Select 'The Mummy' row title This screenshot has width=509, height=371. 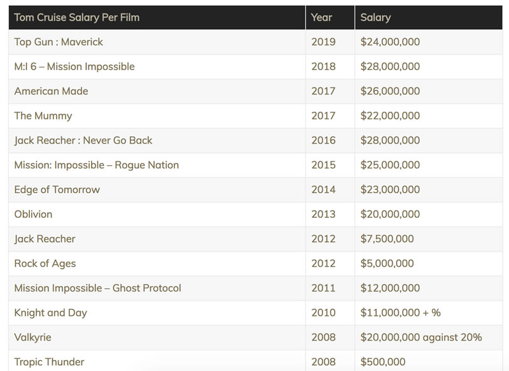[x=43, y=116]
